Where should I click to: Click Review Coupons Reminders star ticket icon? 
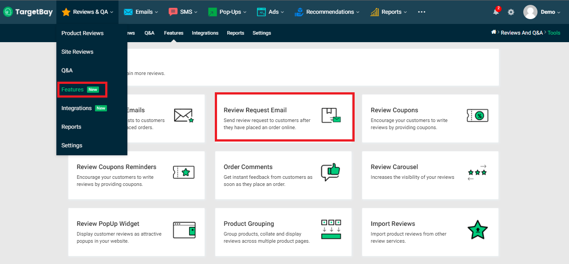(x=184, y=172)
